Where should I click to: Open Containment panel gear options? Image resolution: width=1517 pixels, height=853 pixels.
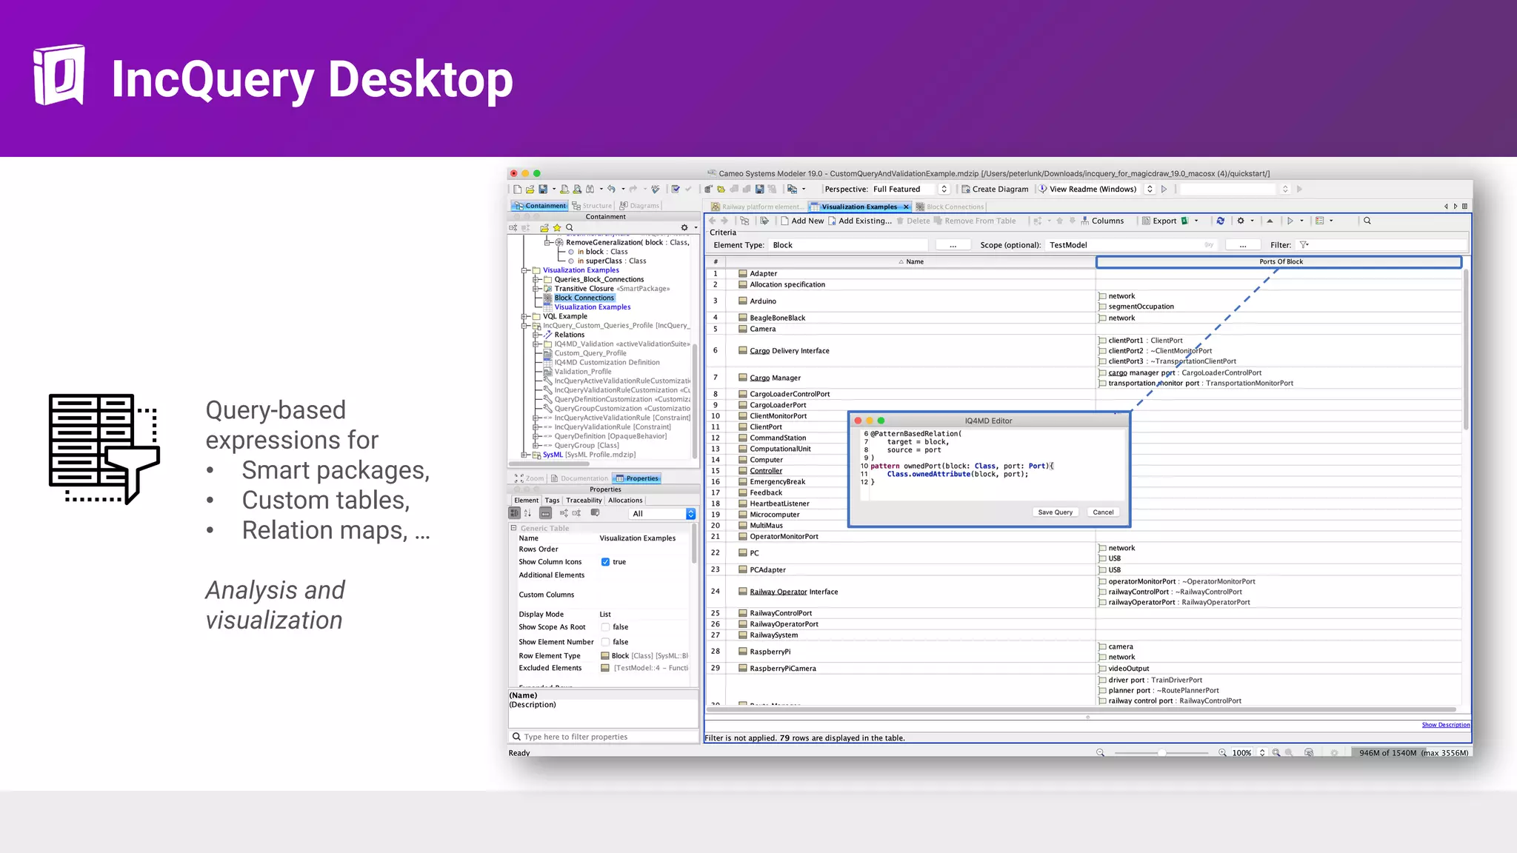click(684, 228)
